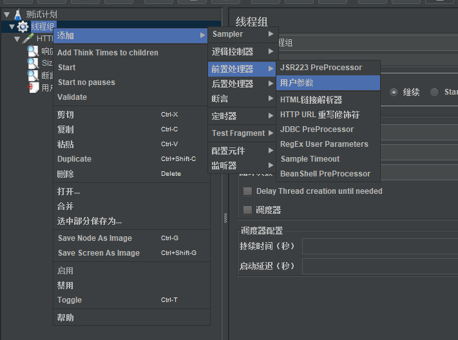
Task: Open the 配置元件 submenu
Action: pyautogui.click(x=242, y=151)
